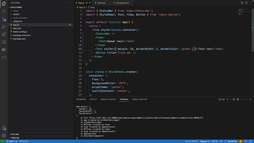Screen dimensions: 254x143
Task: Close the terminal panel
Action: click(x=250, y=99)
